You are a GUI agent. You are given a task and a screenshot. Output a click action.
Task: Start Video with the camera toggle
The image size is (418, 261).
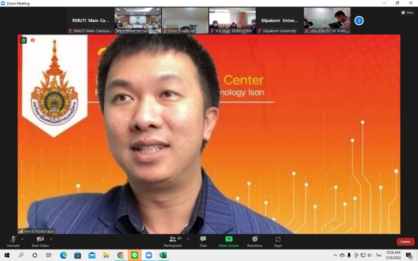click(x=40, y=241)
